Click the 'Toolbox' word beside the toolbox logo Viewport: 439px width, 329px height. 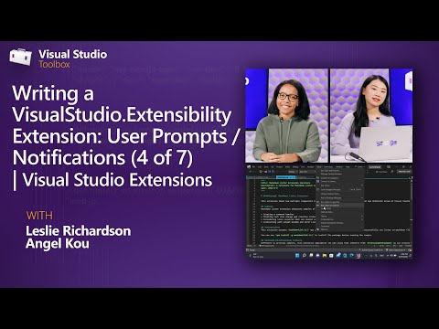[x=54, y=64]
